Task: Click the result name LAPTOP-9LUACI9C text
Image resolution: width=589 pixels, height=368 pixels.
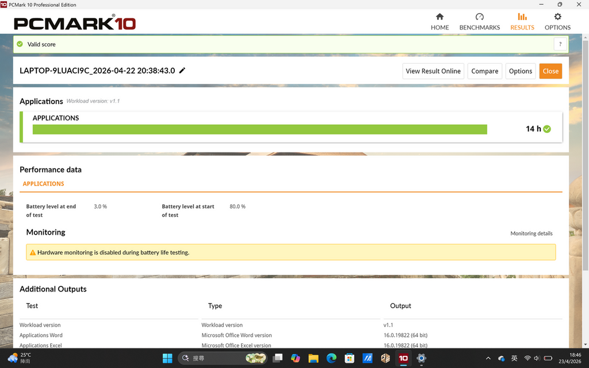Action: tap(97, 71)
